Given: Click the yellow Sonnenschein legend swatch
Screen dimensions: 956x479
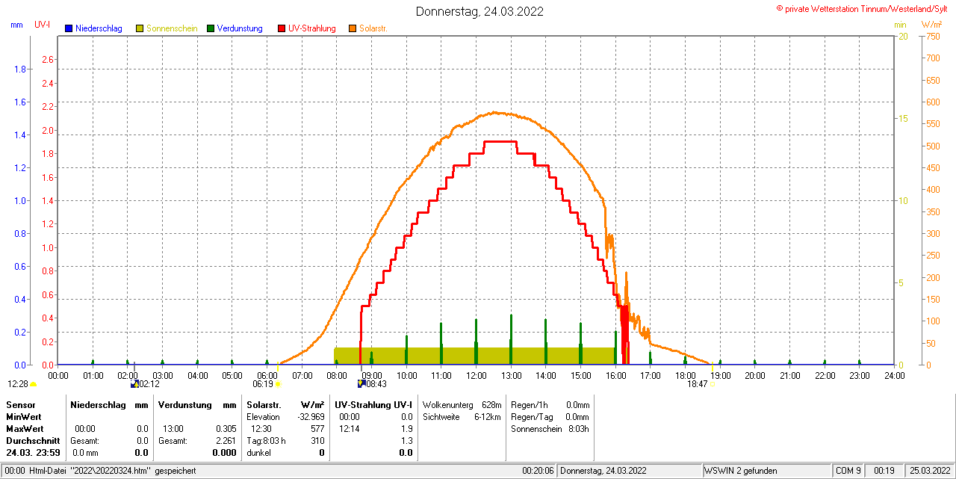Looking at the screenshot, I should (140, 28).
